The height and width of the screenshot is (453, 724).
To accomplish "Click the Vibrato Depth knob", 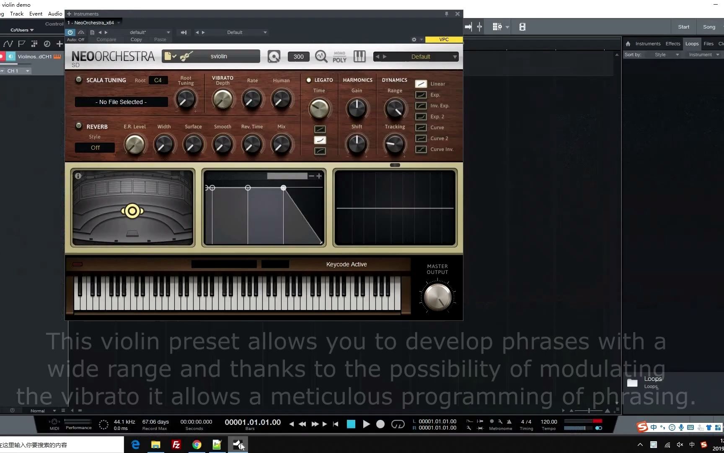I will (222, 99).
